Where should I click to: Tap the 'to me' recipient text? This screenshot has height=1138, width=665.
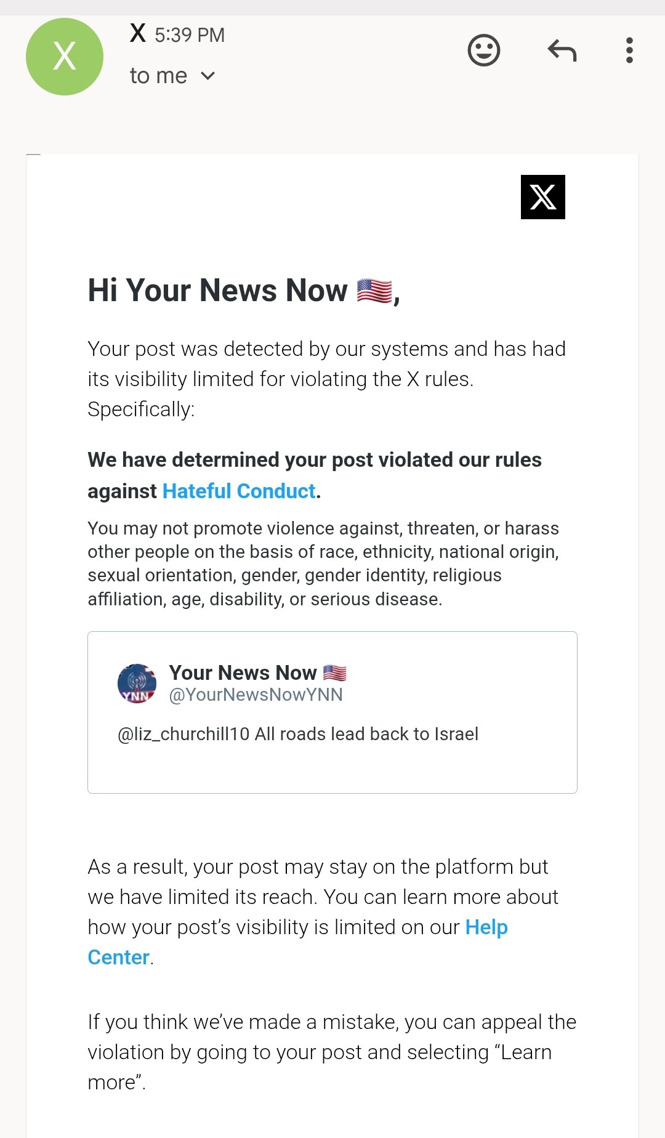(158, 76)
